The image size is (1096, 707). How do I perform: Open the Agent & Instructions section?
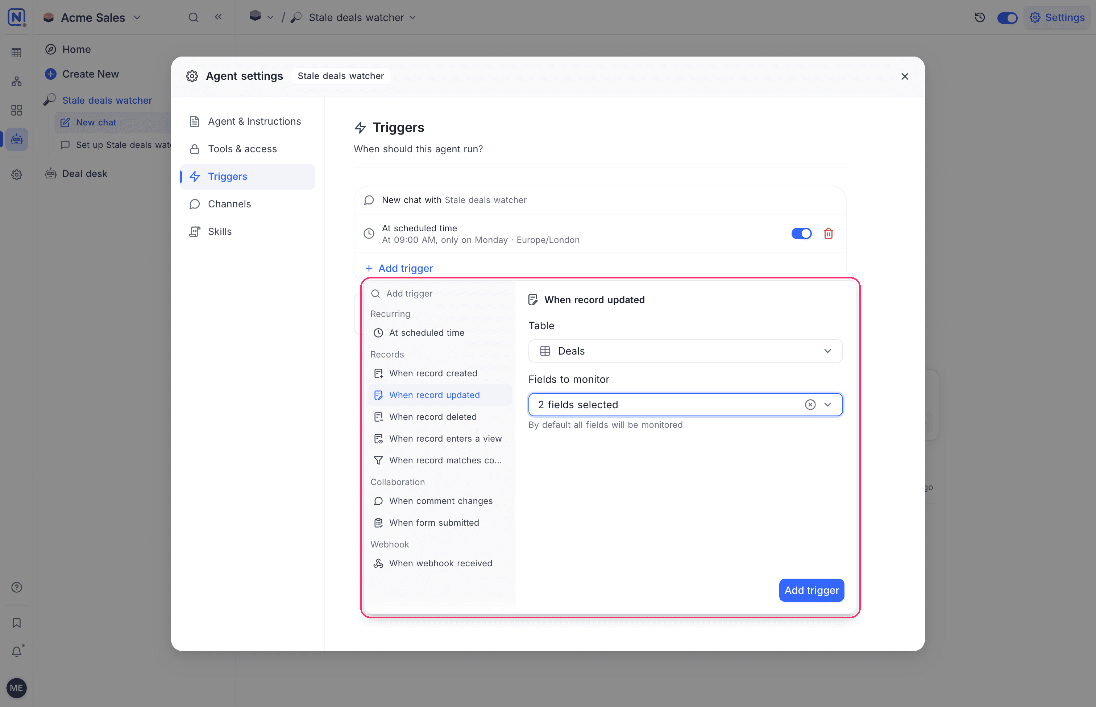tap(248, 122)
